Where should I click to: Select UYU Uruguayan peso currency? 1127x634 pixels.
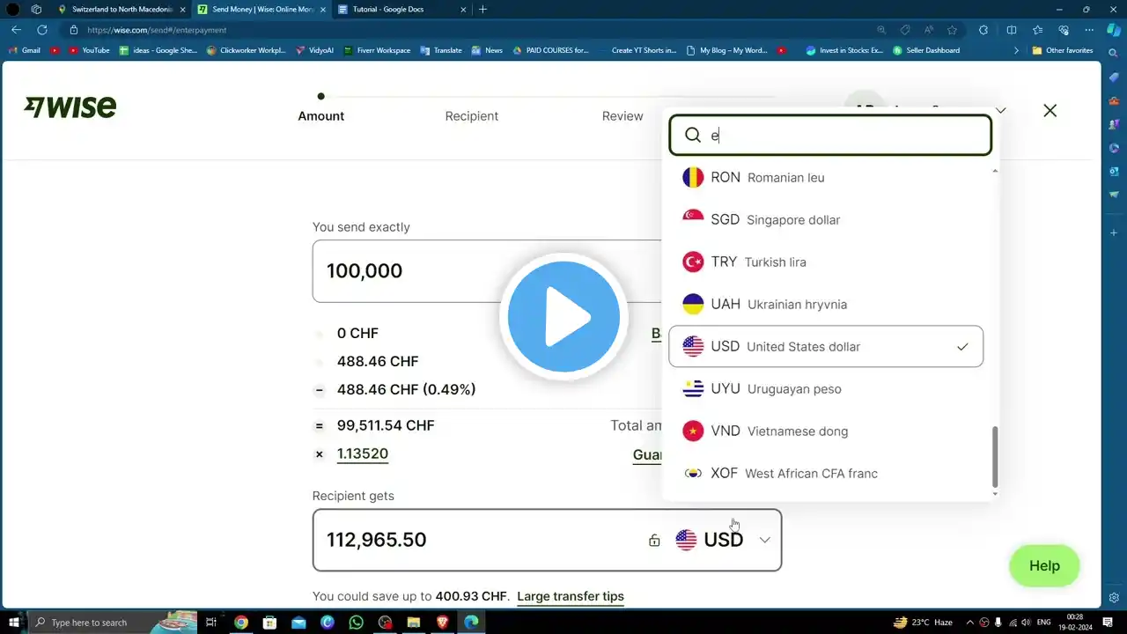826,388
